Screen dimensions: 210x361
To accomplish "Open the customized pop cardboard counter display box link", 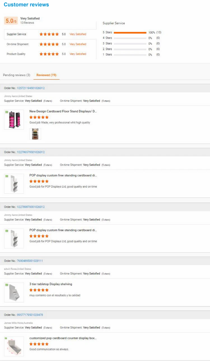I will pos(63,338).
